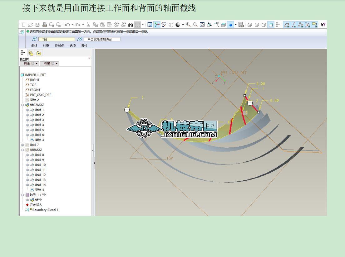Toggle coordinate systems display
The width and height of the screenshot is (345, 257).
tap(308, 25)
